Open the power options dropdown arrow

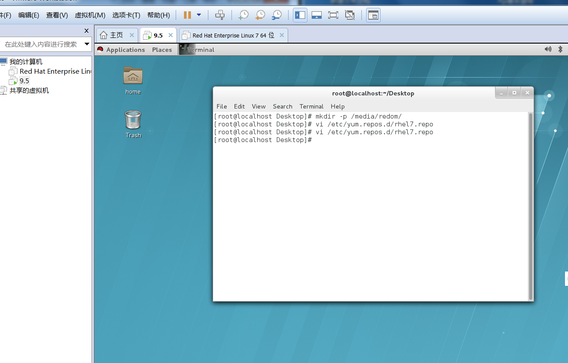pos(199,15)
